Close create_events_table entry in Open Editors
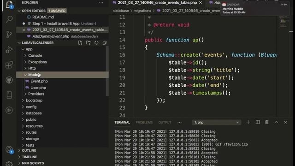Image resolution: width=295 pixels, height=166 pixels. pyautogui.click(x=24, y=30)
